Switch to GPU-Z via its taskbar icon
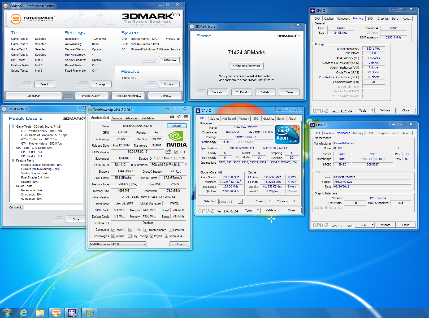 [x=89, y=313]
